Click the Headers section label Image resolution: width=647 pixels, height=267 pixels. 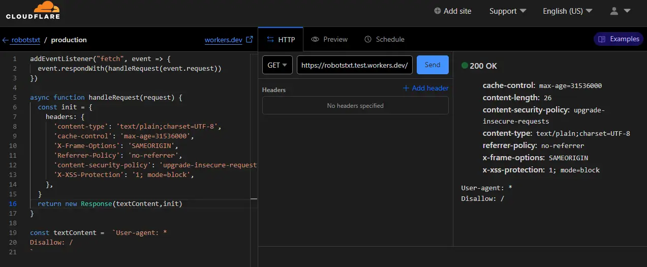pos(274,90)
